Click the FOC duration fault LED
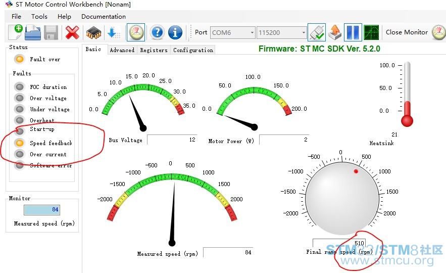The width and height of the screenshot is (446, 273). [x=20, y=86]
